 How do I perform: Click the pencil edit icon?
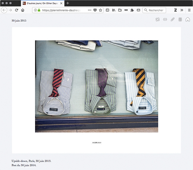pos(173,20)
